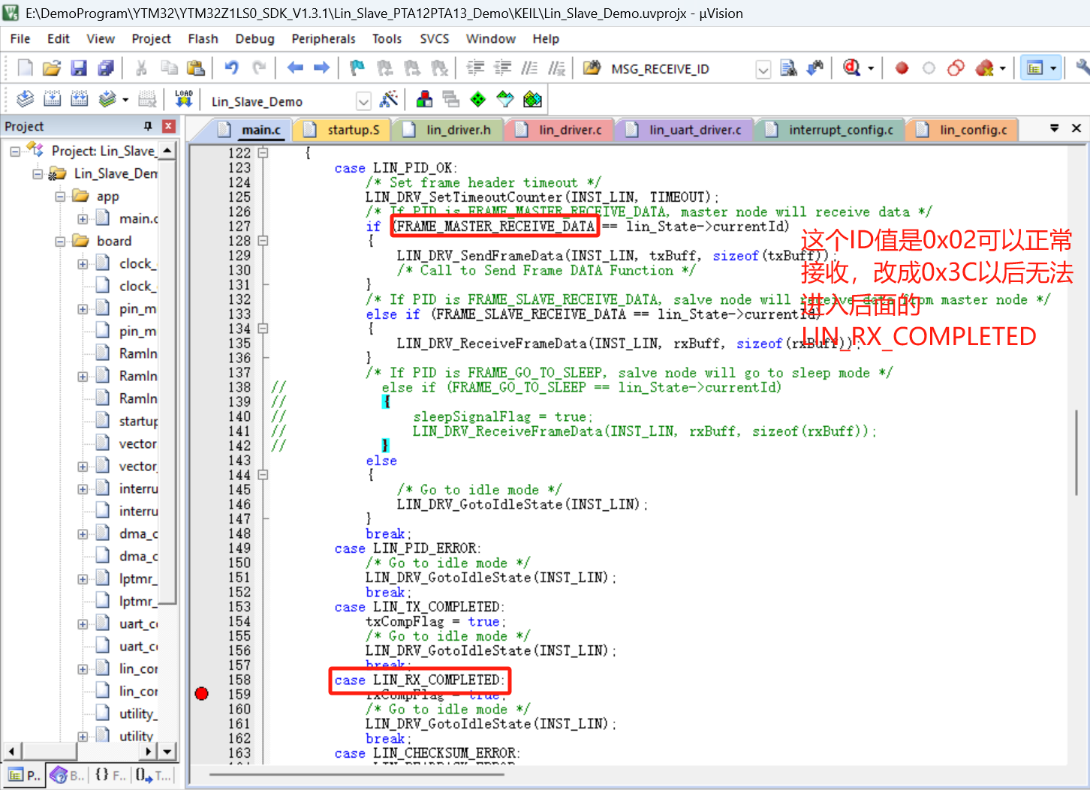
Task: Click the Download to flash LOAD icon
Action: tap(184, 99)
